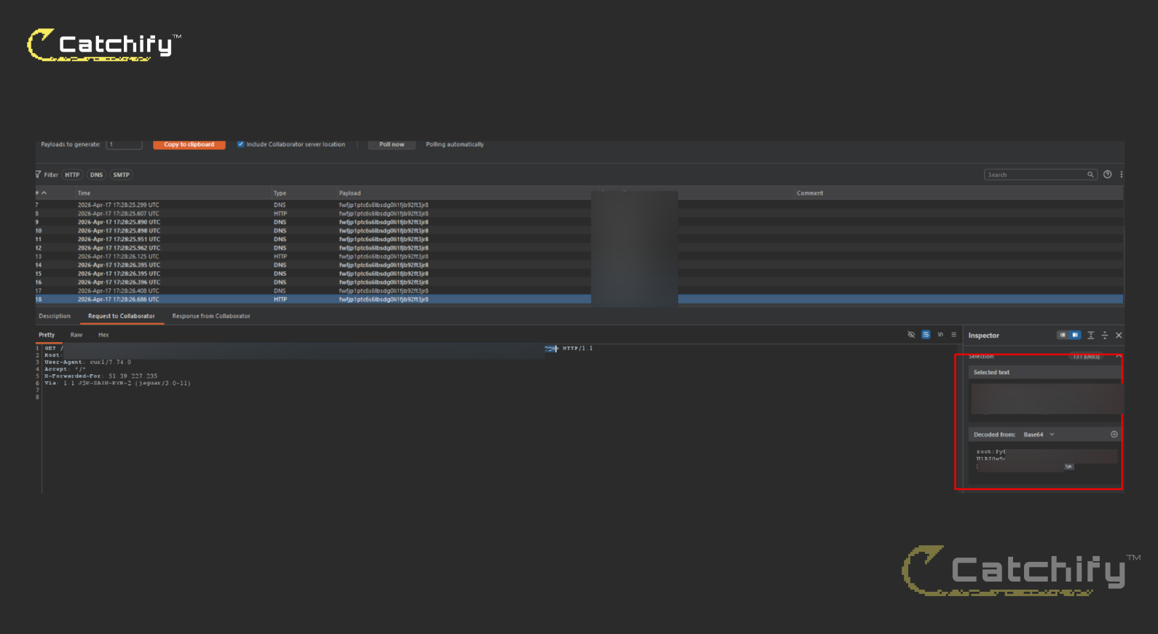Click the User-Agent curl/7.74.0 line
The image size is (1158, 634).
[x=88, y=362]
